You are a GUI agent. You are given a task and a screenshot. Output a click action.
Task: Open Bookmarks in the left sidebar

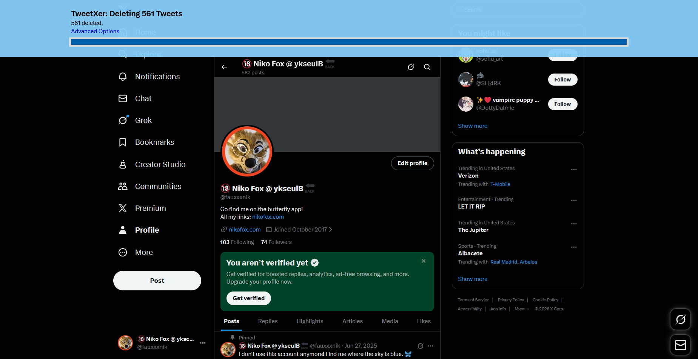point(154,142)
